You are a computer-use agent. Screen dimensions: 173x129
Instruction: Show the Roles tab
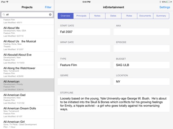click(x=129, y=16)
